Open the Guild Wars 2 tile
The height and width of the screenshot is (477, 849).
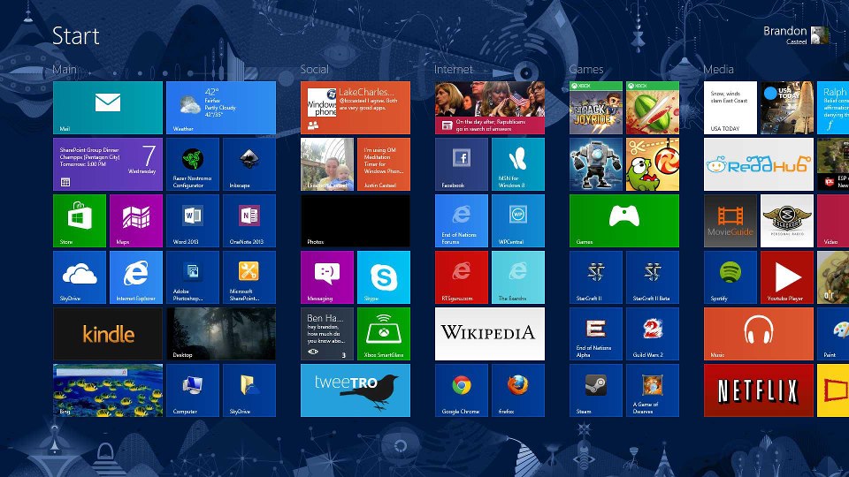(652, 333)
